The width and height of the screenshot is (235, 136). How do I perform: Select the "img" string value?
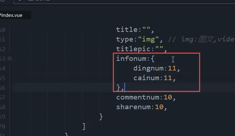pyautogui.click(x=148, y=39)
